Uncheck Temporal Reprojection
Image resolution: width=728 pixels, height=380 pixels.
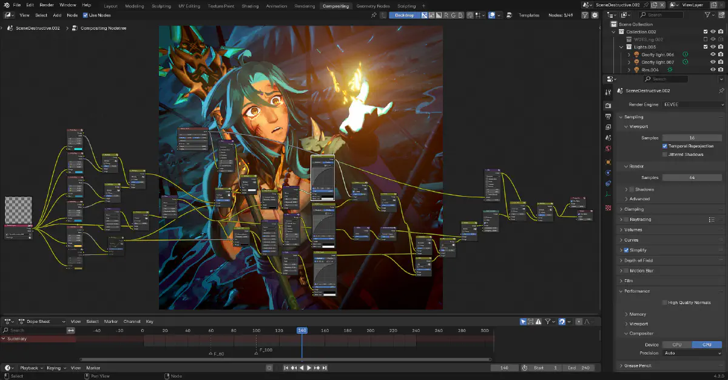click(x=665, y=146)
